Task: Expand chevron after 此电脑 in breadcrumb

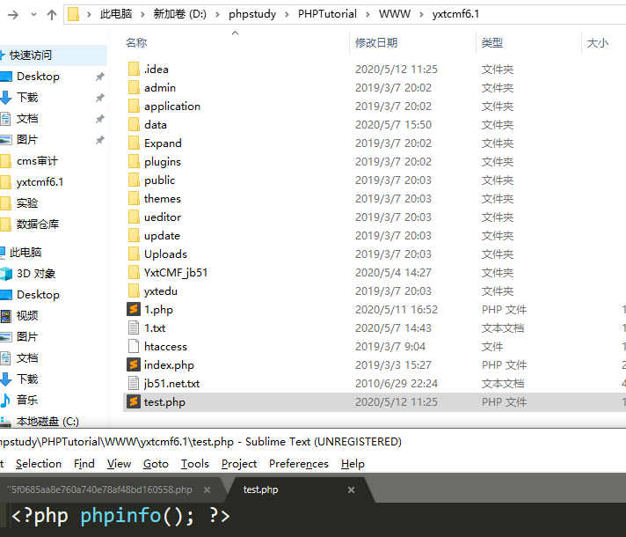Action: click(x=142, y=14)
